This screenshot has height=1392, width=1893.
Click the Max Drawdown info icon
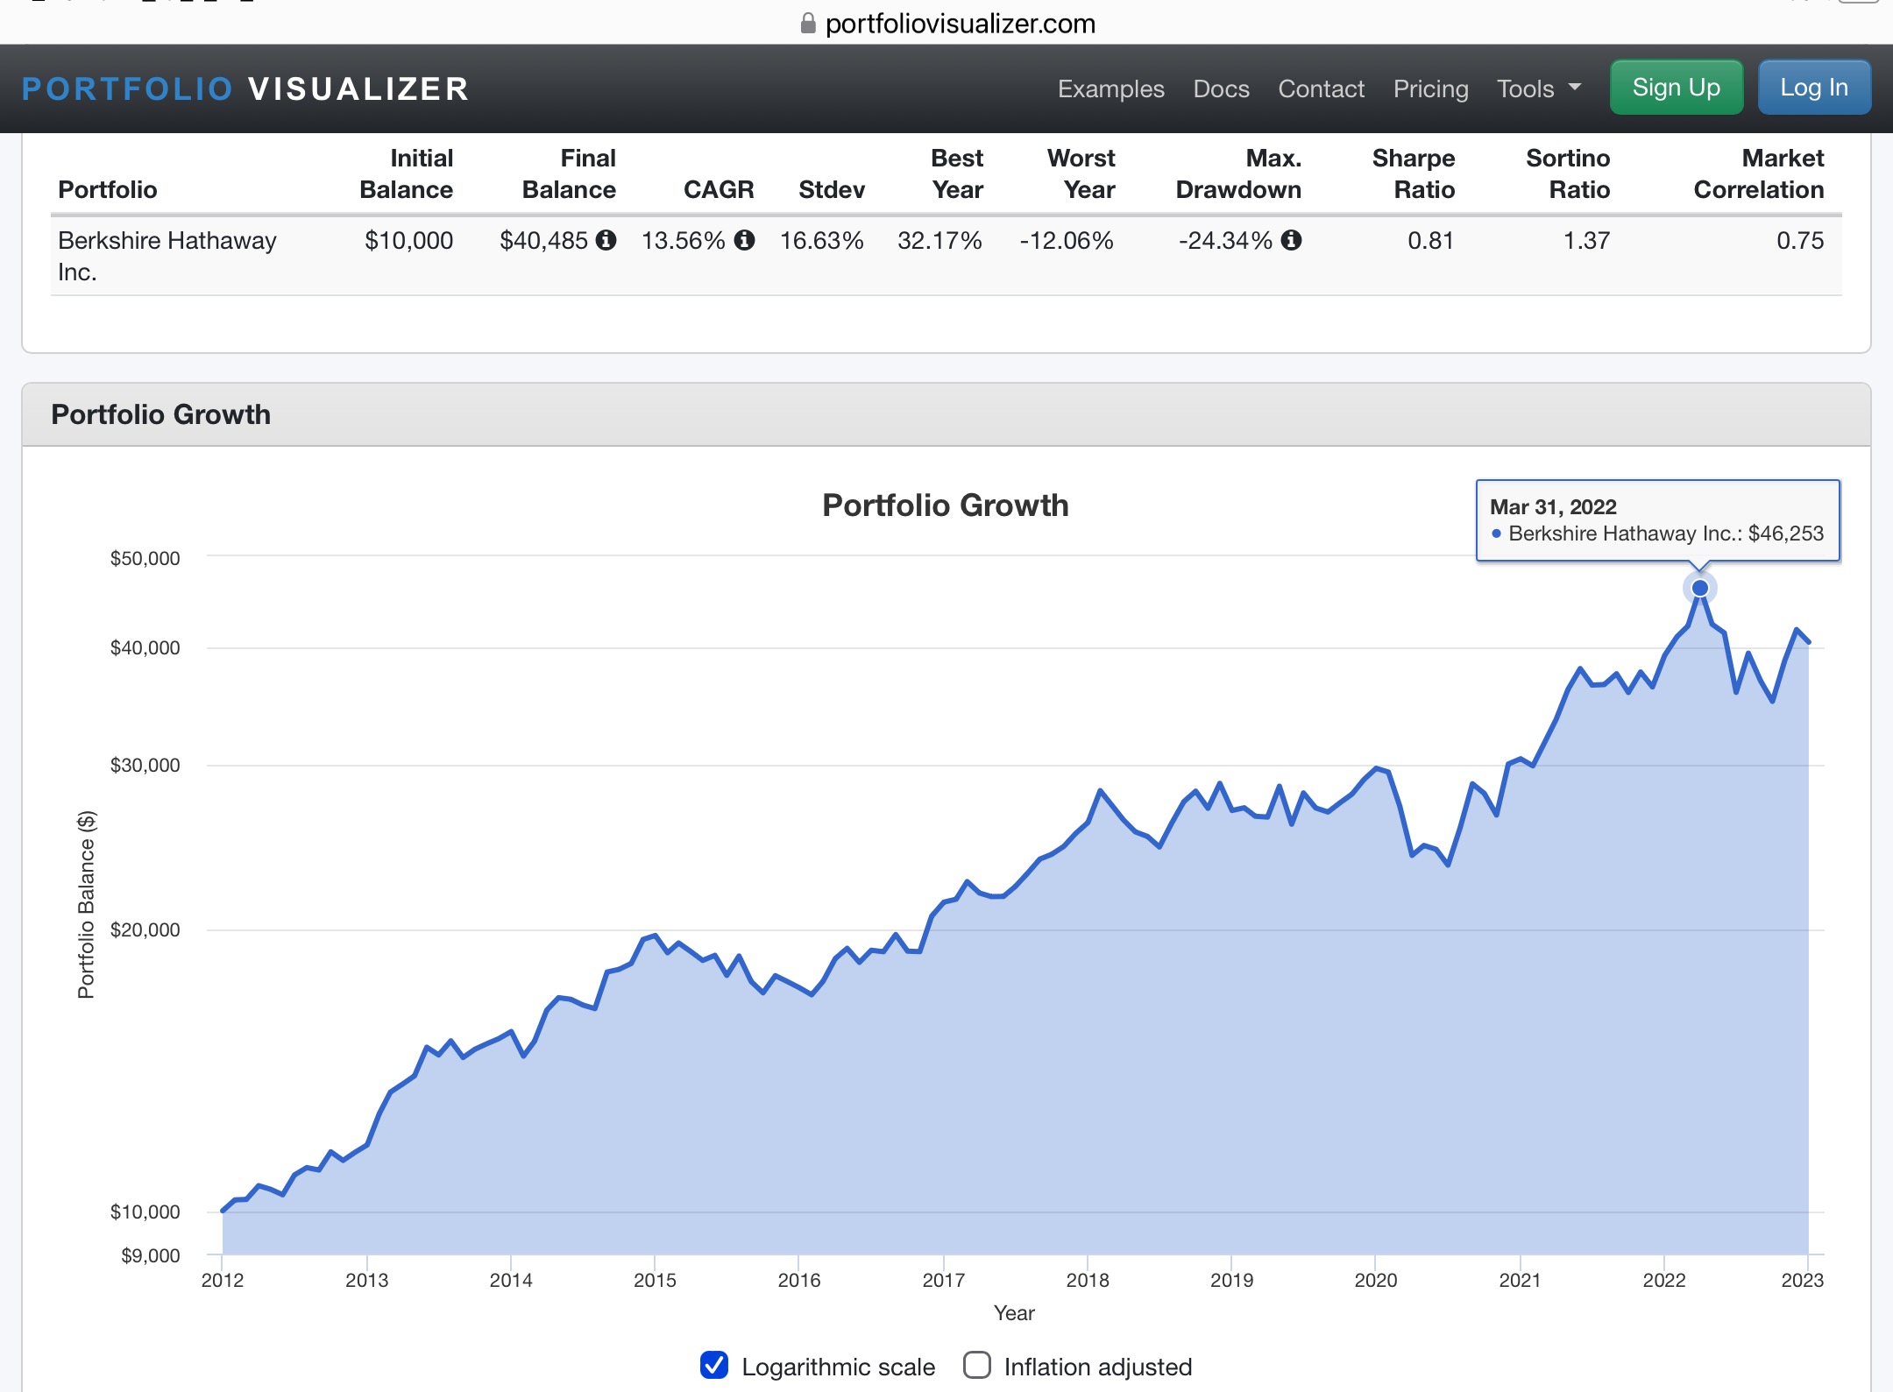pyautogui.click(x=1291, y=240)
